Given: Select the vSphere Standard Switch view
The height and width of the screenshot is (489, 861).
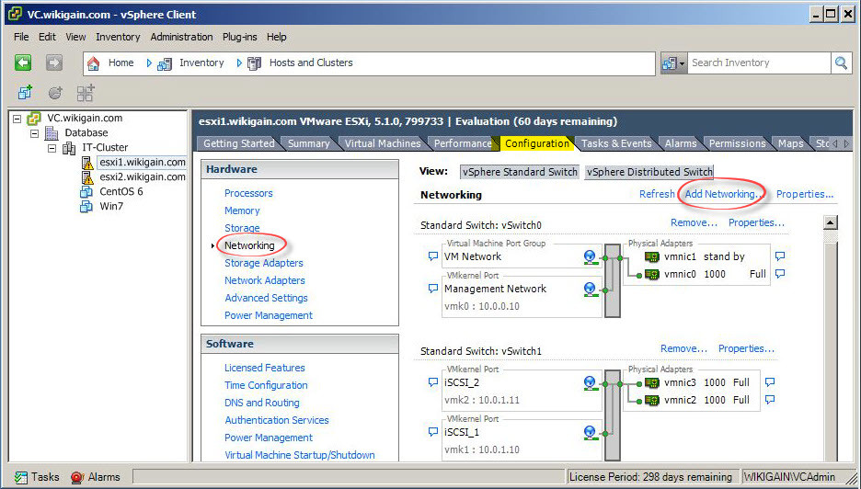Looking at the screenshot, I should (520, 172).
